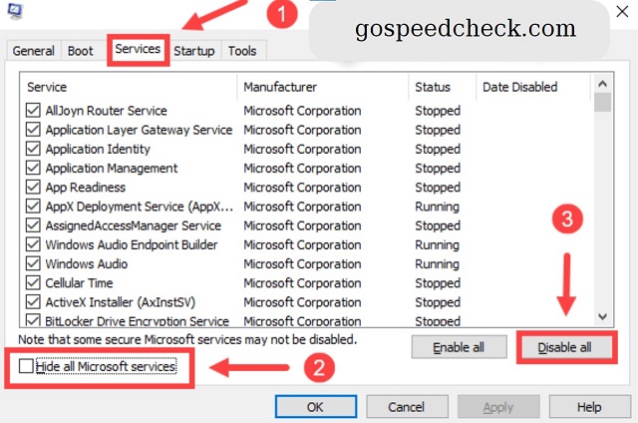
Task: Select the App Readiness service name
Action: (x=86, y=187)
